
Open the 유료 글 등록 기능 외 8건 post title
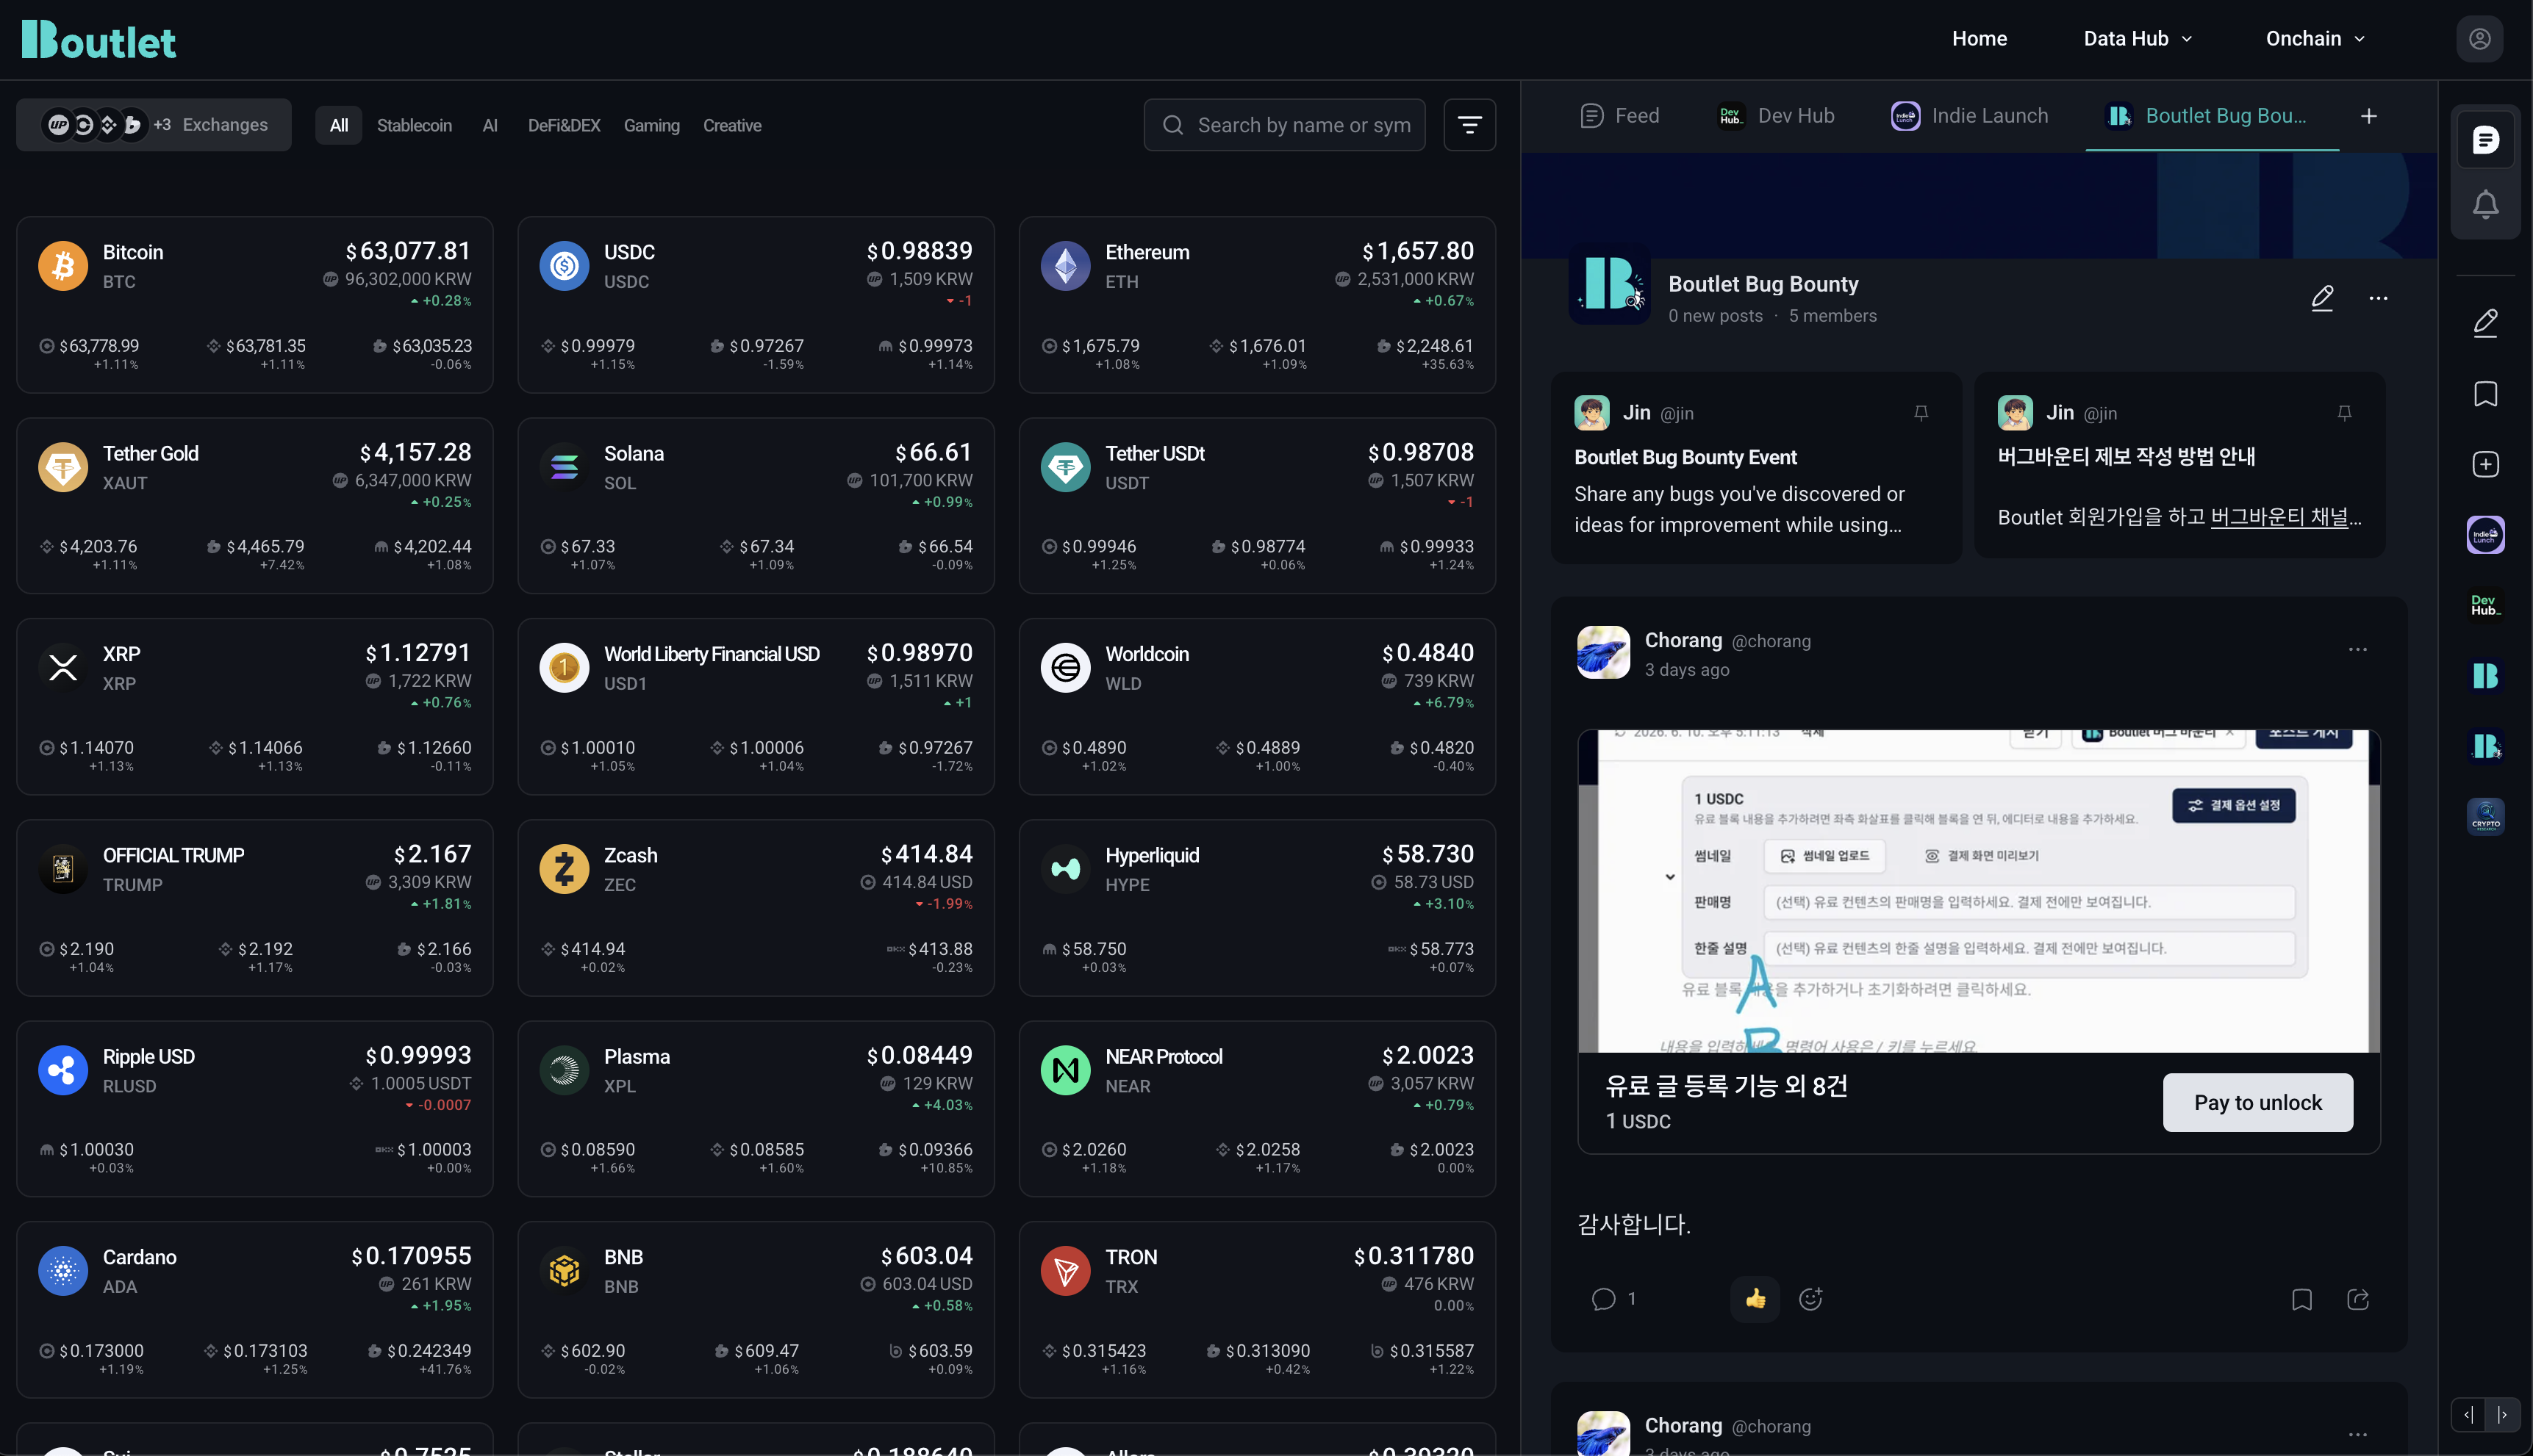(1726, 1086)
